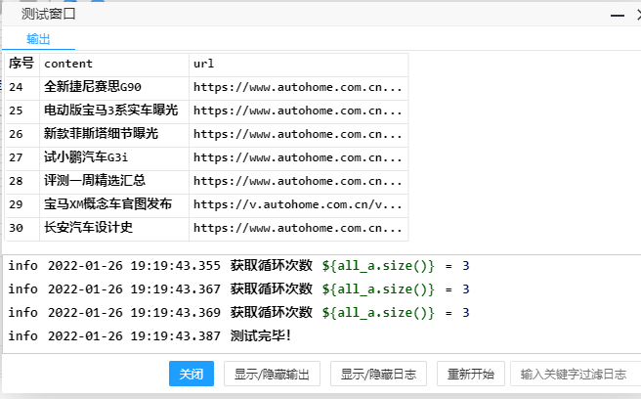This screenshot has width=641, height=399.
Task: Select the url column header
Action: [298, 65]
